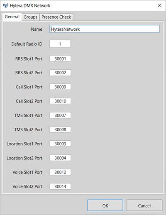Click the "Voice Slot1 Port" label

point(27,172)
